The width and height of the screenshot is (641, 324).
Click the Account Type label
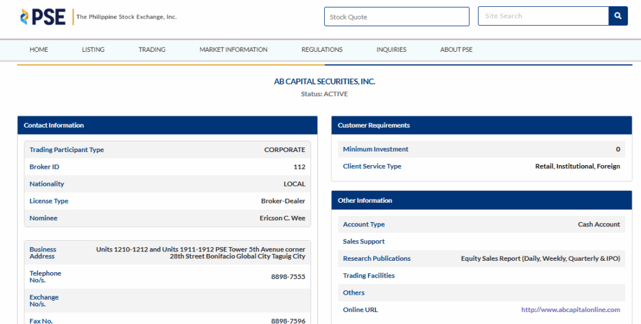coord(364,225)
